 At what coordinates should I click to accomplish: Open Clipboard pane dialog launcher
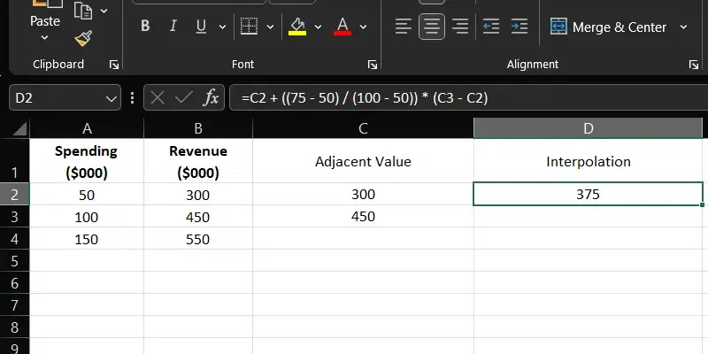[114, 65]
